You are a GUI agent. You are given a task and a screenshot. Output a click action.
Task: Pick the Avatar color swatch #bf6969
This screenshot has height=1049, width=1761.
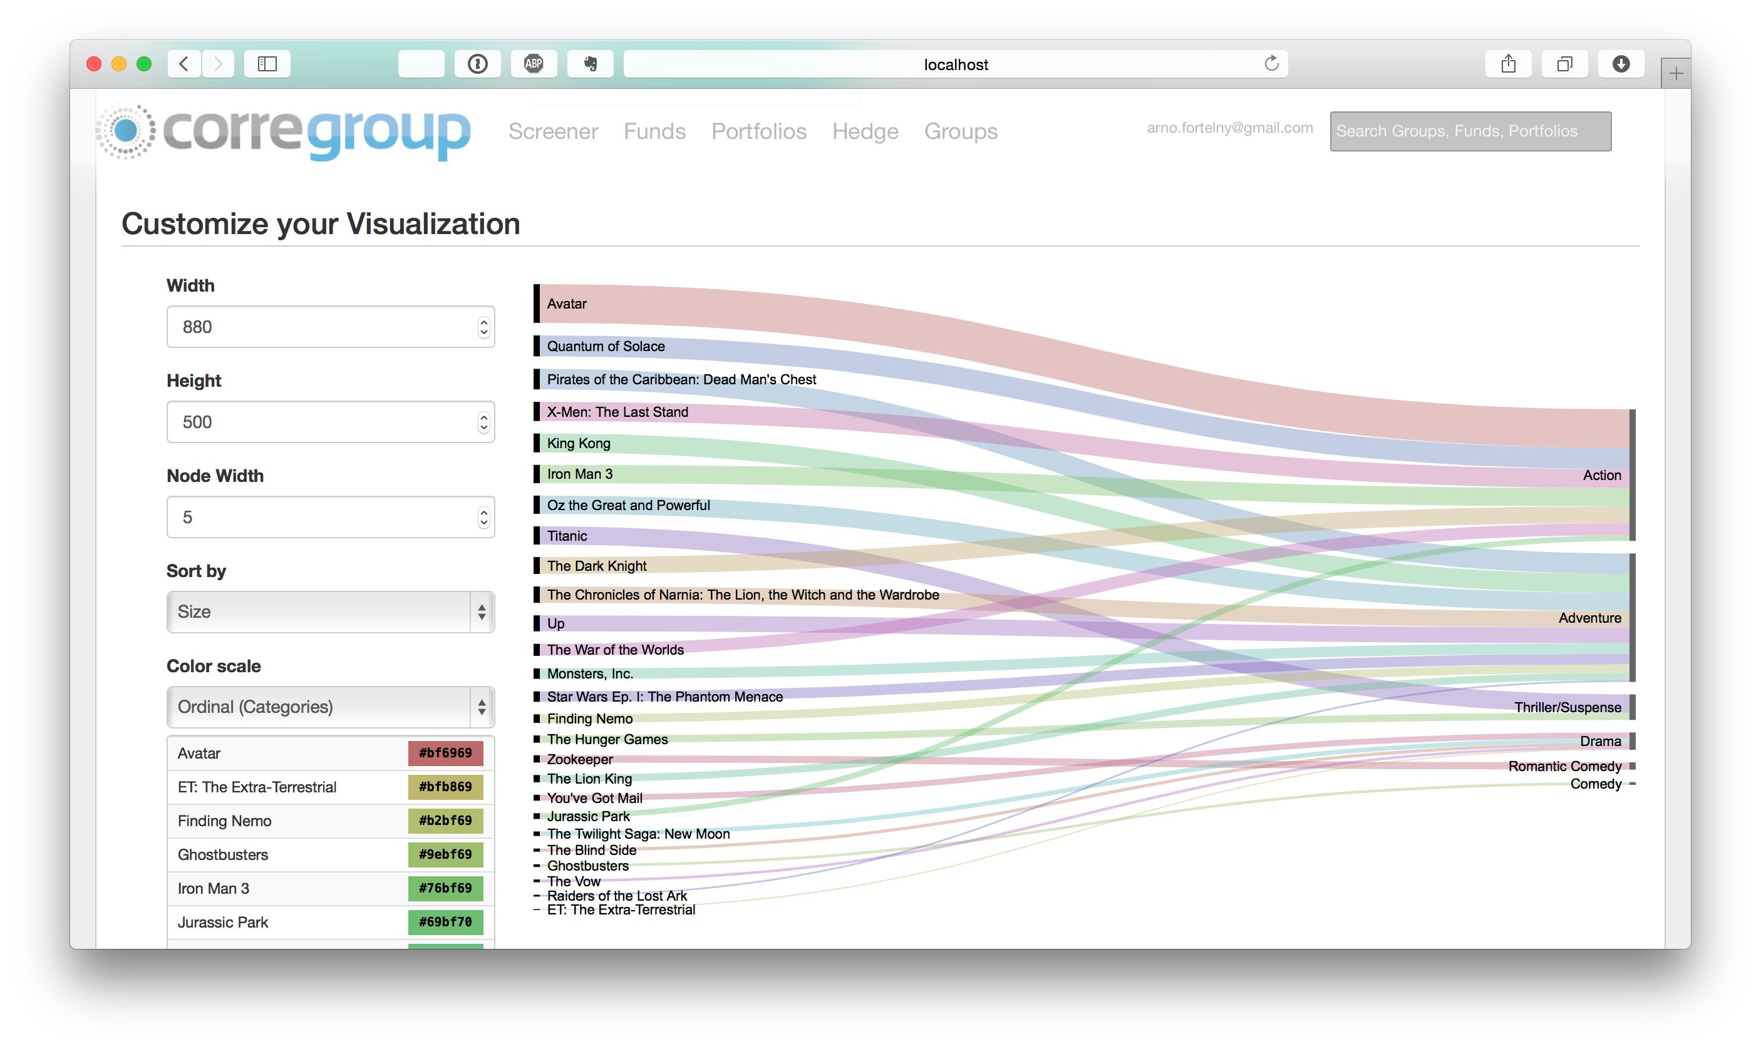[445, 753]
